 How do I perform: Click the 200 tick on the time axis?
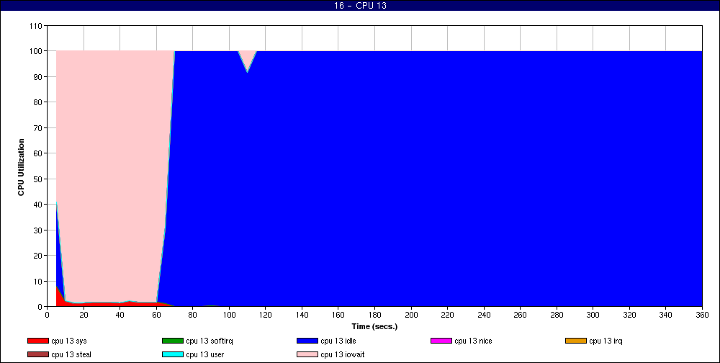click(411, 315)
